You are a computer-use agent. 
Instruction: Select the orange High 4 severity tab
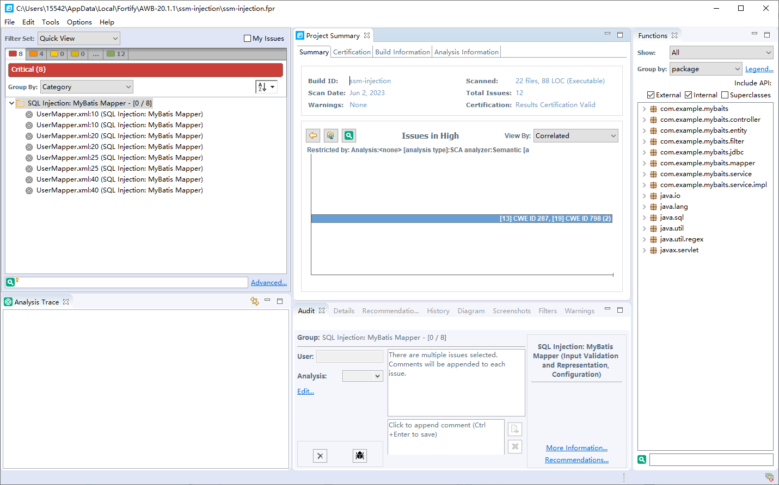(x=36, y=54)
